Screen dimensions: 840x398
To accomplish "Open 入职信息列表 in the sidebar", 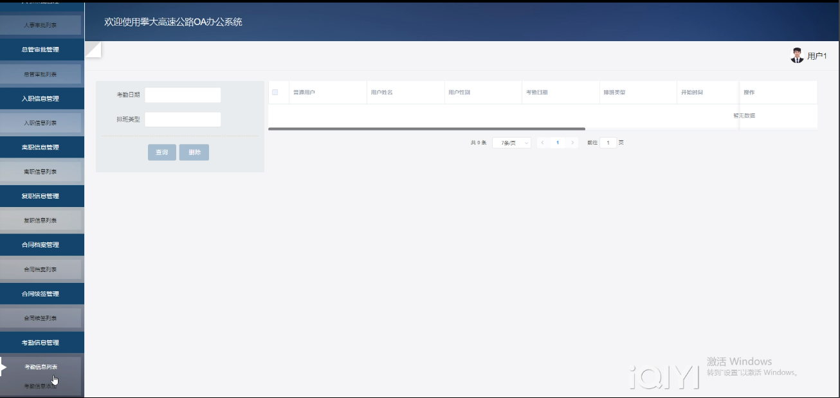I will tap(41, 123).
